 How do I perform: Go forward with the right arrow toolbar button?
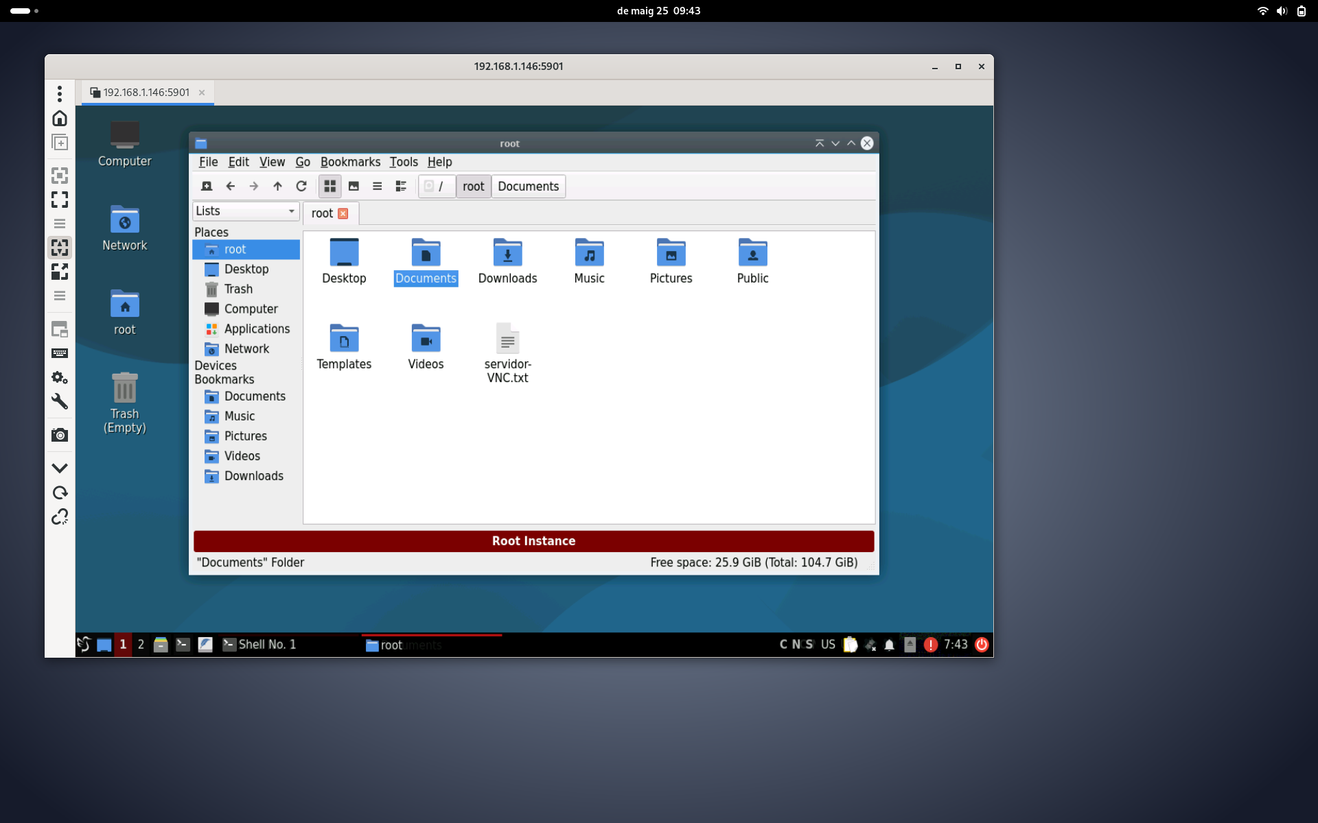[254, 186]
